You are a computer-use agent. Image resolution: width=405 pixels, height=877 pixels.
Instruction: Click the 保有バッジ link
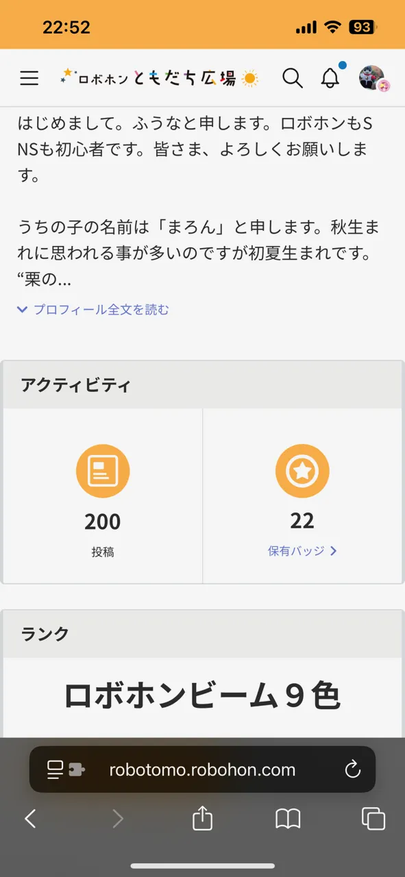[x=297, y=552]
